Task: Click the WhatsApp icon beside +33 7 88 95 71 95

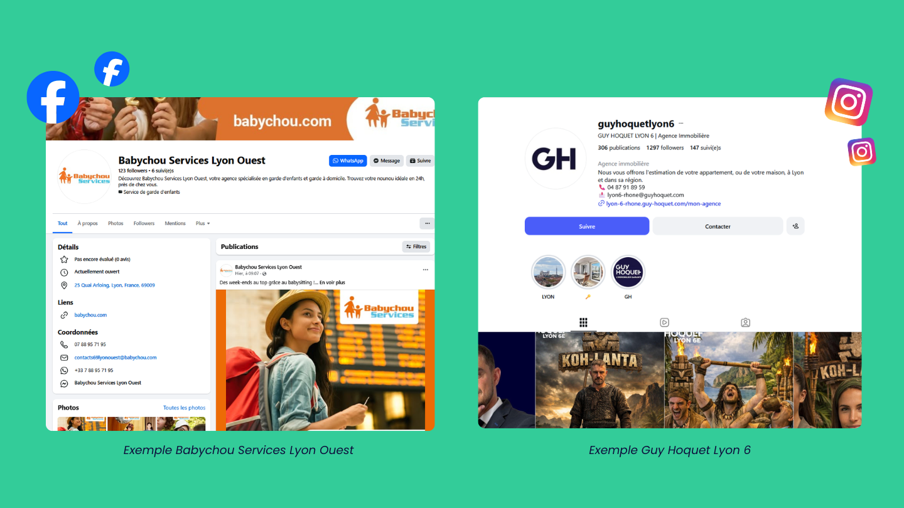Action: coord(64,370)
